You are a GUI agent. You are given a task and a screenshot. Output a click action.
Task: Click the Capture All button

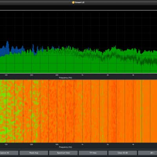click(x=9, y=153)
